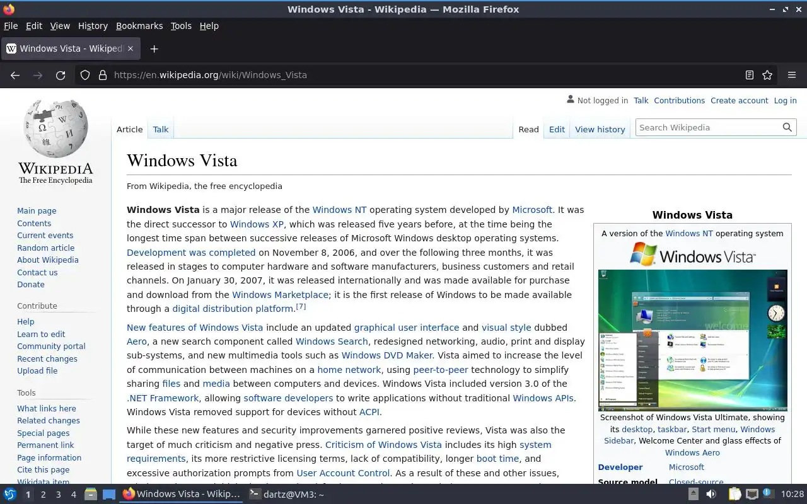Open a new tab with the plus button
Screen dimensions: 807x504
pyautogui.click(x=154, y=49)
